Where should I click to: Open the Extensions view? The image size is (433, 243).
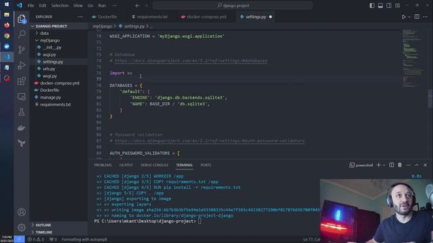(22, 81)
